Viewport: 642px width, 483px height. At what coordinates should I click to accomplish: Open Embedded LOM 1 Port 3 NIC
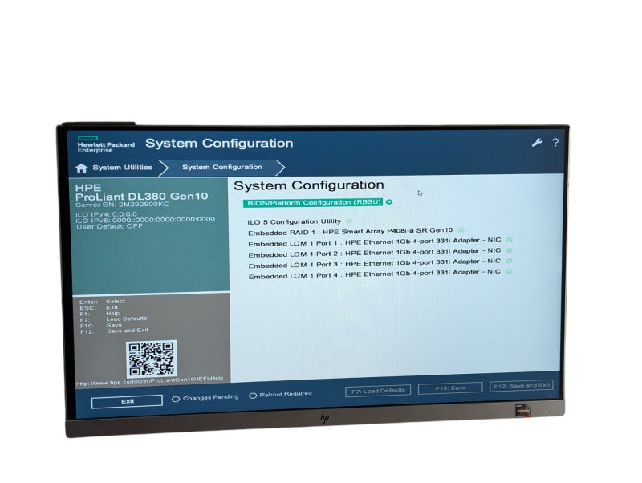pos(374,263)
